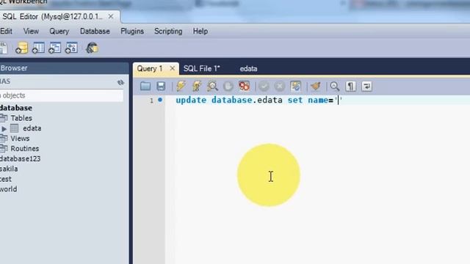Select the edata table in the tree

32,128
